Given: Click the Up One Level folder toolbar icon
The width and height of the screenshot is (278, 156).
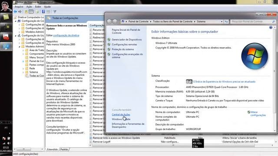Looking at the screenshot, I should click(26, 12).
